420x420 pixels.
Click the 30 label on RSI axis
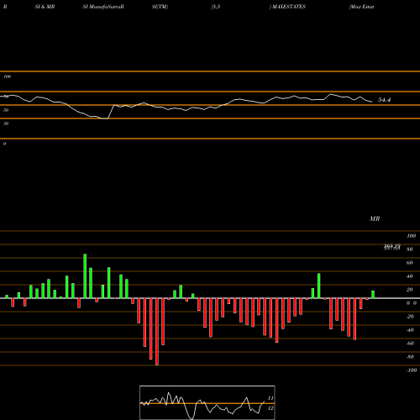click(6, 123)
